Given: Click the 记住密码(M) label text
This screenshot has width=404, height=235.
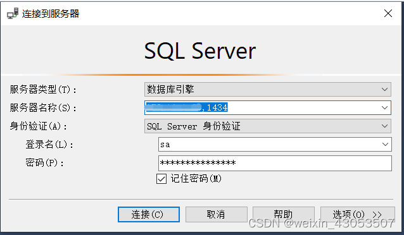Looking at the screenshot, I should click(x=196, y=178).
